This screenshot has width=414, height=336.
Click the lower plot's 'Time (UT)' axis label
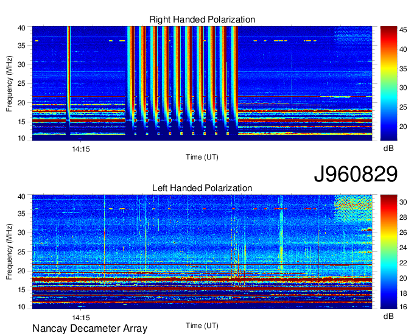tap(202, 326)
